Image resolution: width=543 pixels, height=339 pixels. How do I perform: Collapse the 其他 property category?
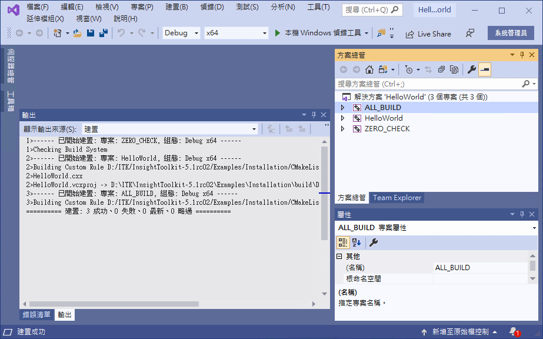(x=339, y=256)
